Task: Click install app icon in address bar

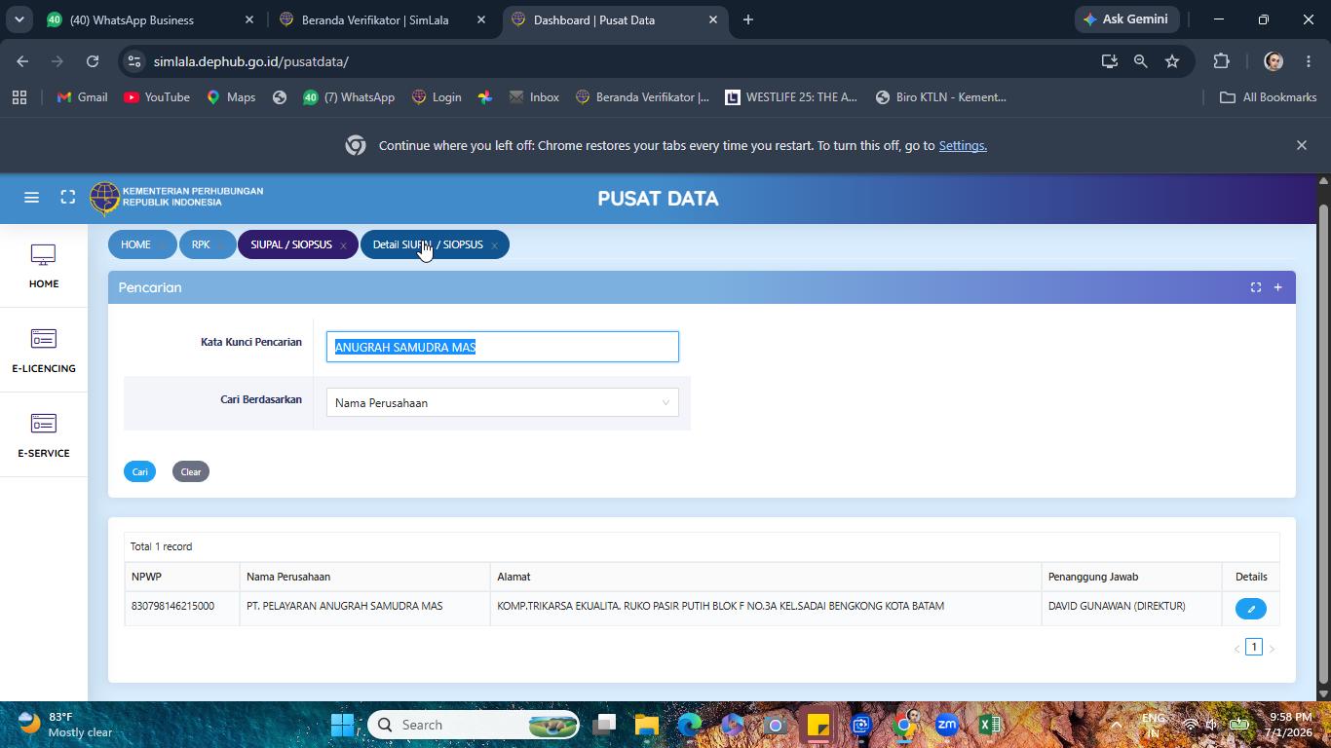Action: coord(1110,61)
